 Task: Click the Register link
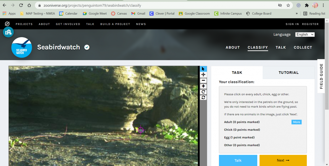pyautogui.click(x=310, y=24)
